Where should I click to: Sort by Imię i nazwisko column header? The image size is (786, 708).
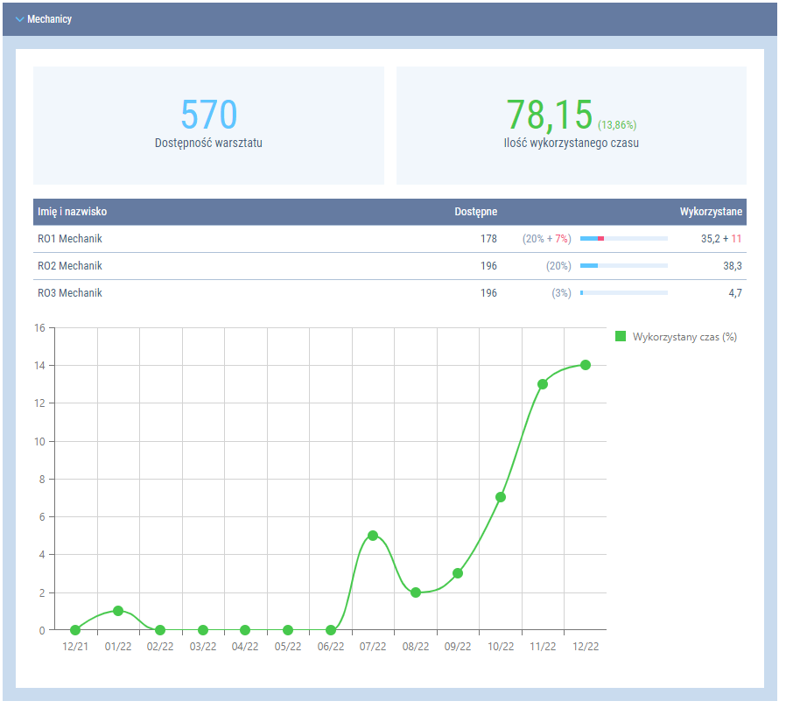tap(73, 212)
